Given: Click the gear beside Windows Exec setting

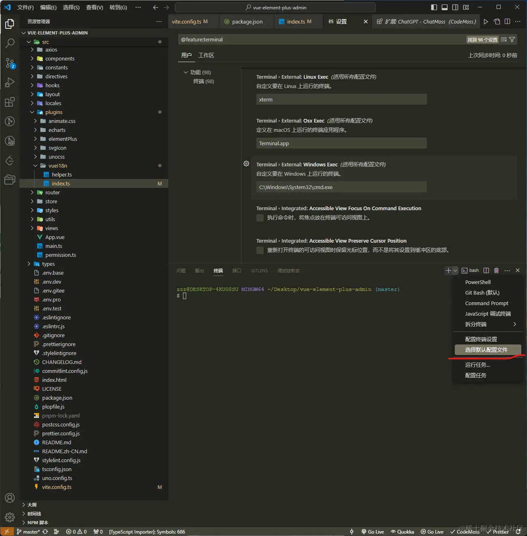Looking at the screenshot, I should [246, 164].
